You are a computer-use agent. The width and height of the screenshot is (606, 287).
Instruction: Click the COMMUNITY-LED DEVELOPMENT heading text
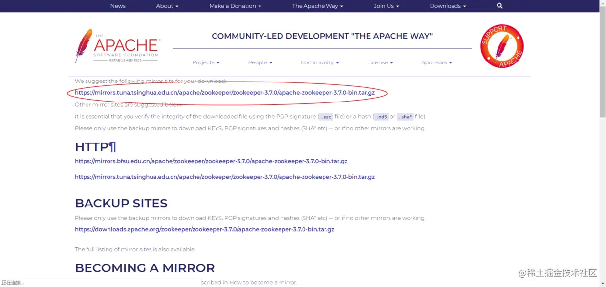pyautogui.click(x=322, y=36)
